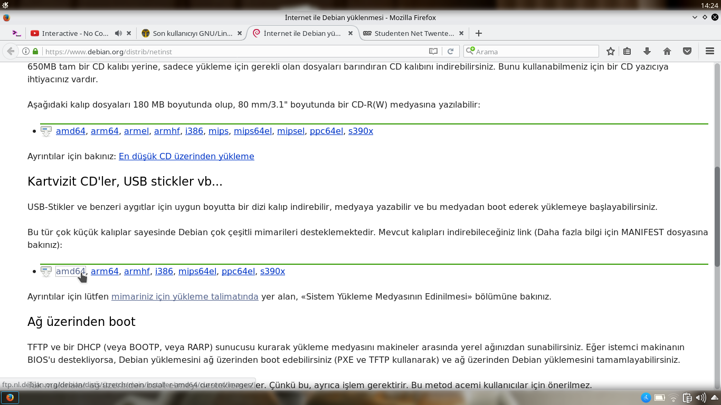Open Firefox hamburger menu
The height and width of the screenshot is (405, 721).
pyautogui.click(x=710, y=51)
